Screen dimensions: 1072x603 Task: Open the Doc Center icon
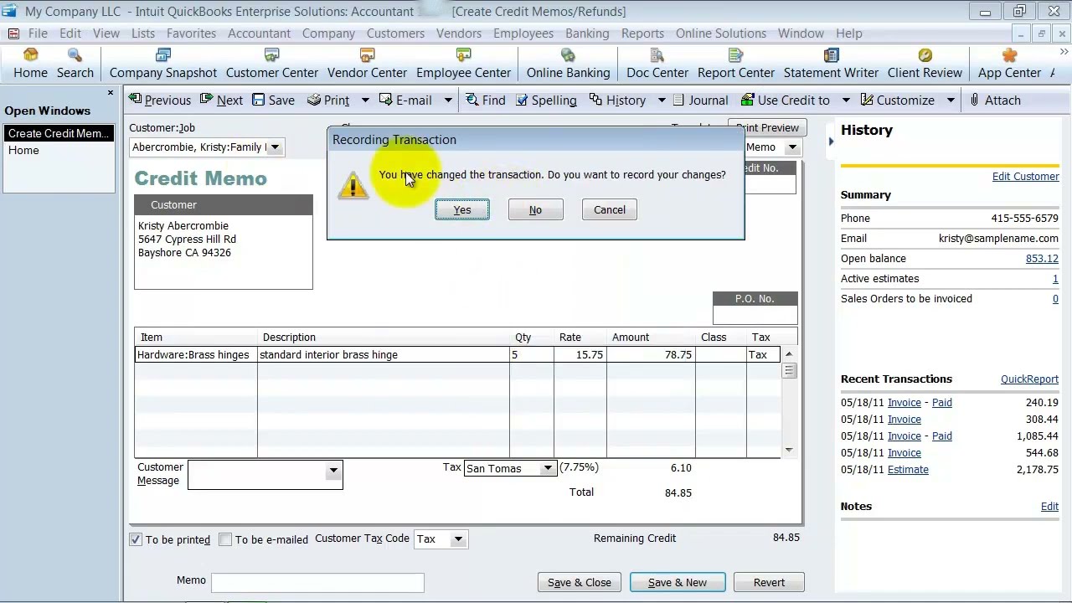point(657,55)
